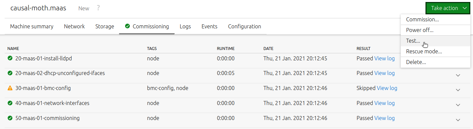Open View log for 50-maas-01-commissioning
Image resolution: width=473 pixels, height=129 pixels.
[384, 118]
